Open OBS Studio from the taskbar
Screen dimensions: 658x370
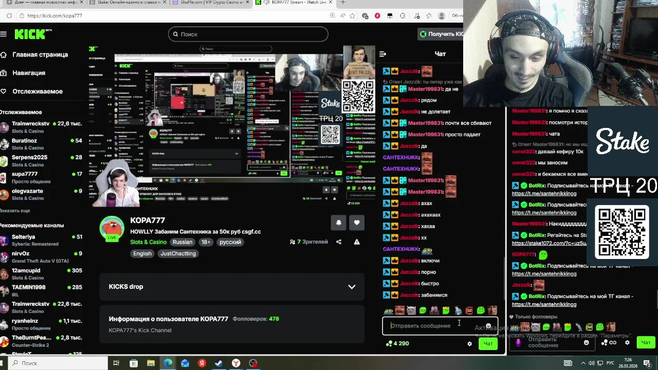[253, 363]
